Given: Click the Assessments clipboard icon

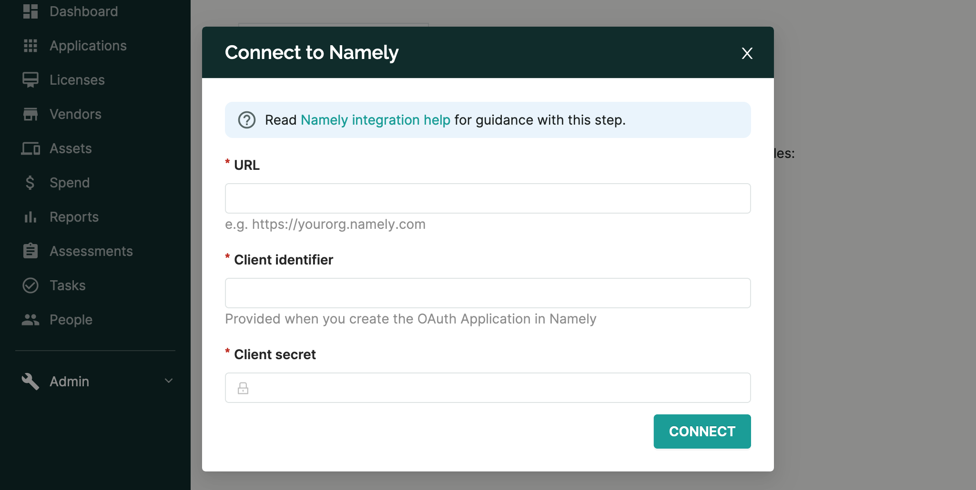Looking at the screenshot, I should click(x=30, y=251).
